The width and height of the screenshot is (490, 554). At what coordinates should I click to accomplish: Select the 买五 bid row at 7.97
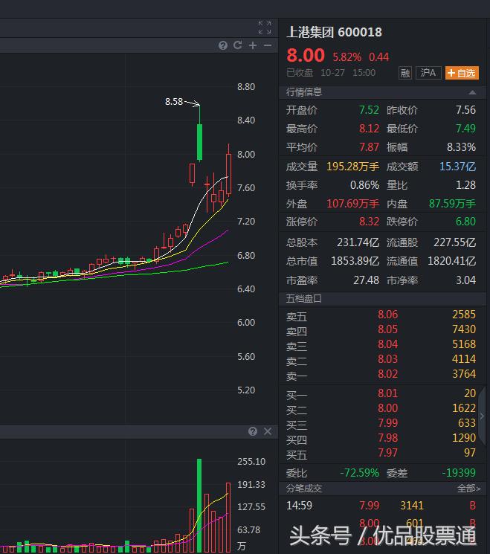381,453
